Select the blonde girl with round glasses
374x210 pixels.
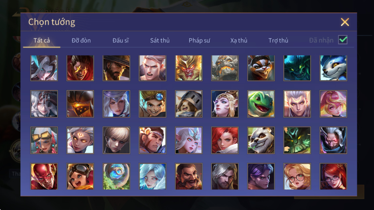(297, 177)
